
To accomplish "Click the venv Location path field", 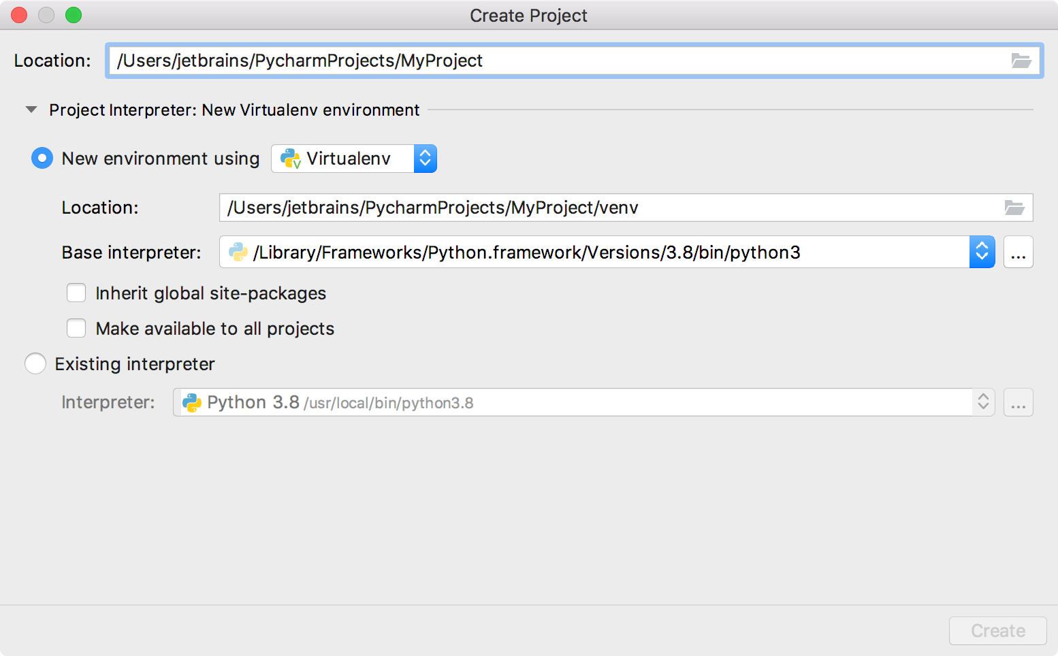I will click(x=626, y=208).
